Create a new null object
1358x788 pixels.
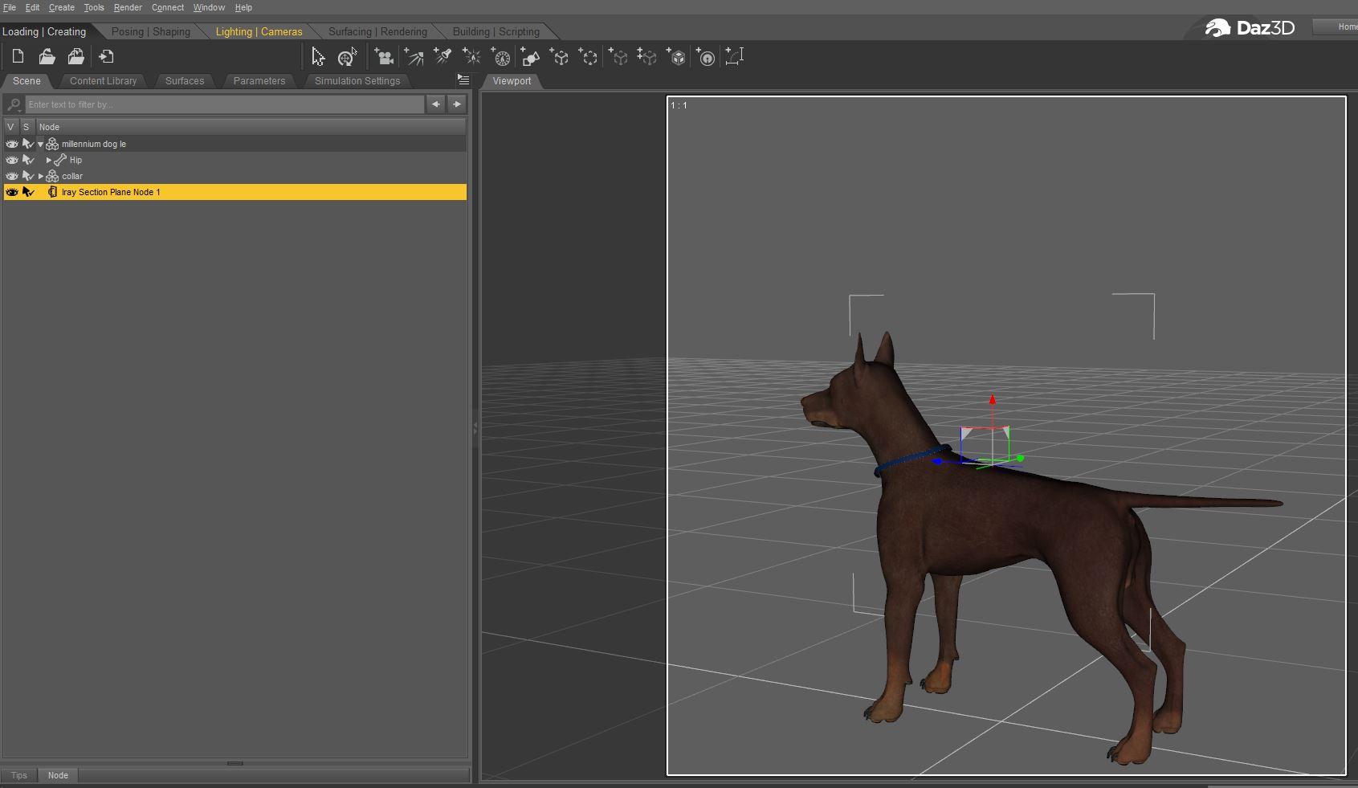coord(559,56)
